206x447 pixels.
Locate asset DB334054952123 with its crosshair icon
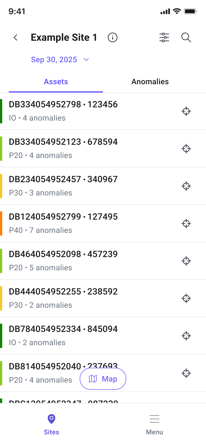(186, 149)
